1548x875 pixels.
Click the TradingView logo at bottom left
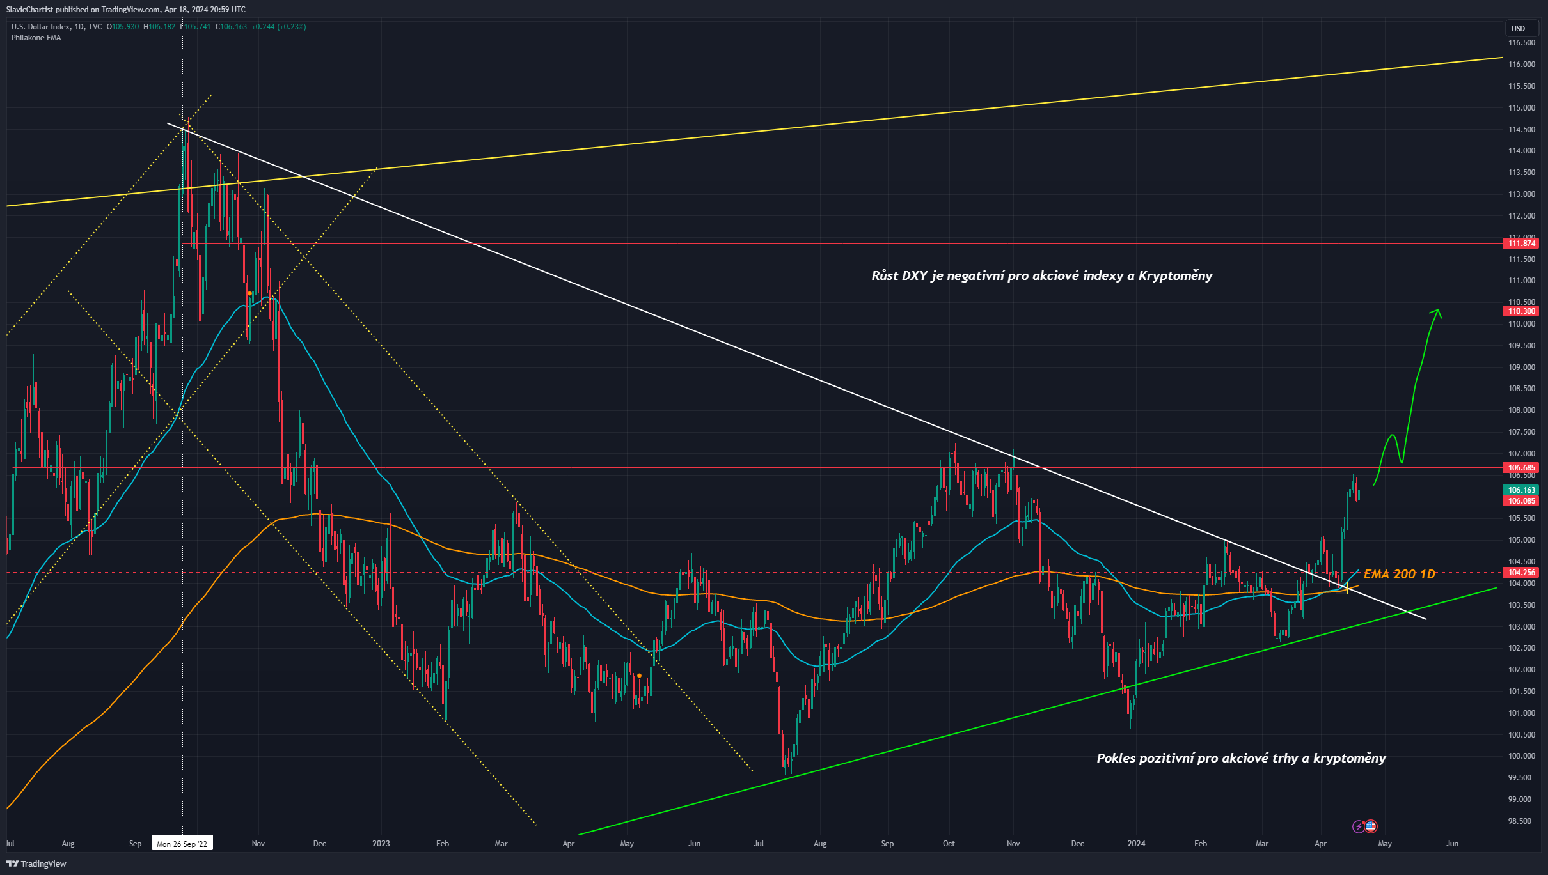coord(36,863)
